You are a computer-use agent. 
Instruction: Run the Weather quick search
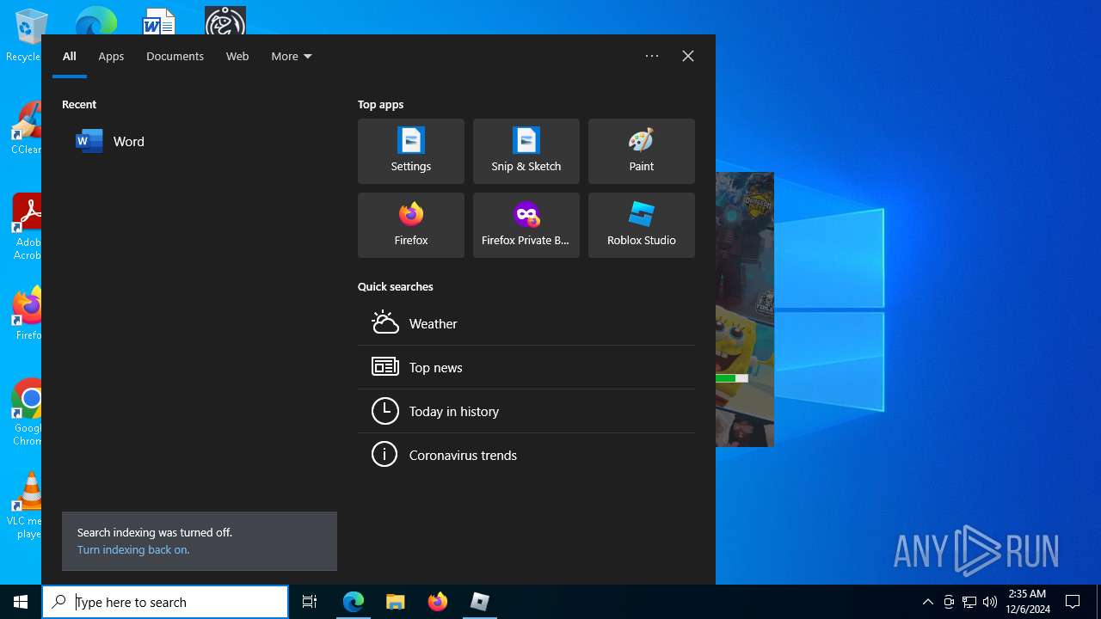tap(526, 323)
